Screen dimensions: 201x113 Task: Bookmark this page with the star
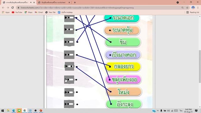click(x=187, y=8)
